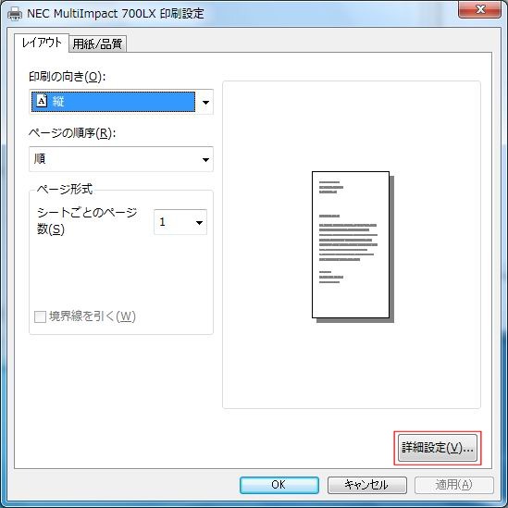
Task: Toggle the 境界線を引く checkbox
Action: pos(40,316)
